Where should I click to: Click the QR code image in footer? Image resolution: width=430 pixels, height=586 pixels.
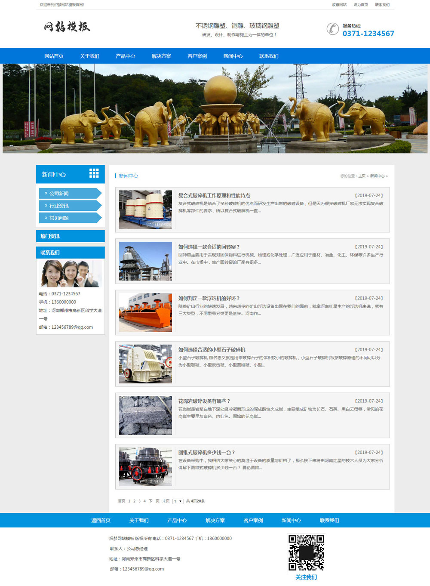pos(306,553)
